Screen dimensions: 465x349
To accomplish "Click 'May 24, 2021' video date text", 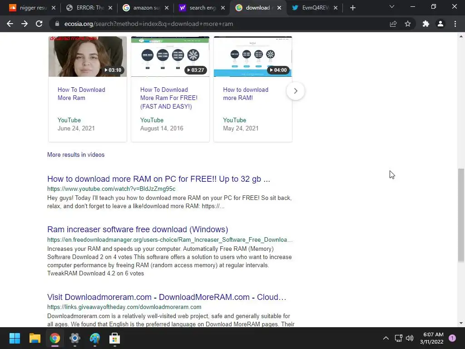I will [x=241, y=128].
